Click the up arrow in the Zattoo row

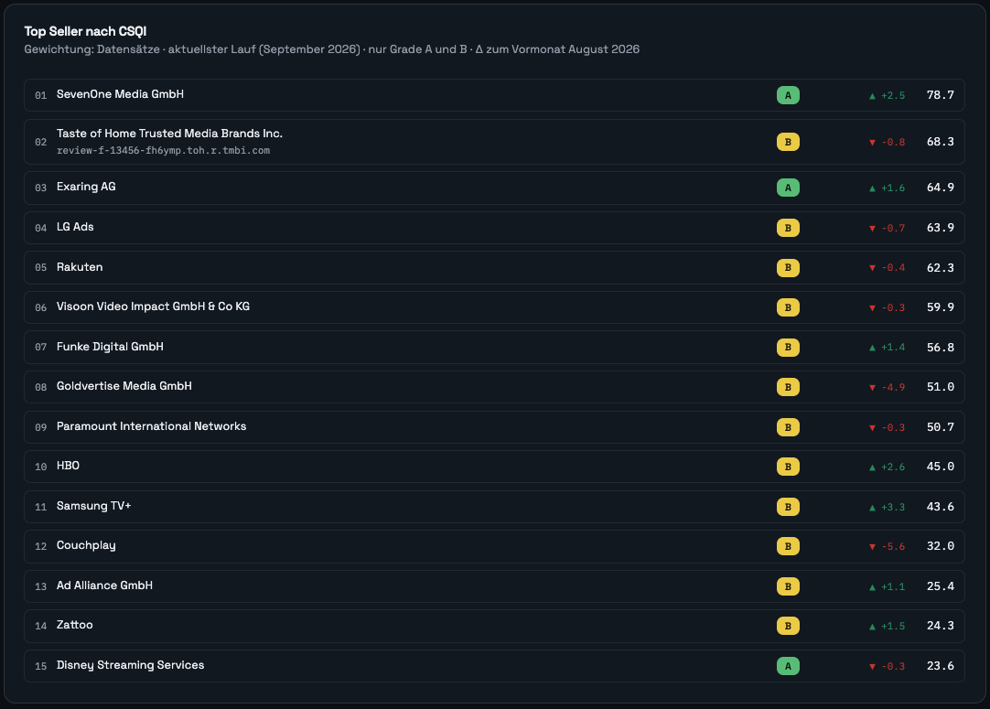[x=872, y=627]
